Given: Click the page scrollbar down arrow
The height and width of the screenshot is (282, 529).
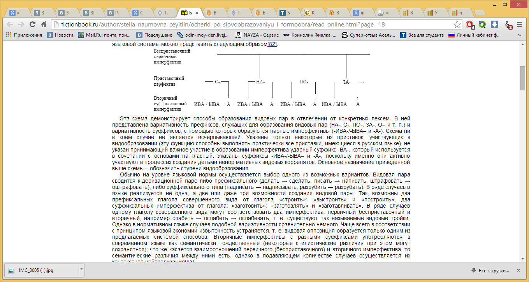Looking at the screenshot, I should coord(523,258).
